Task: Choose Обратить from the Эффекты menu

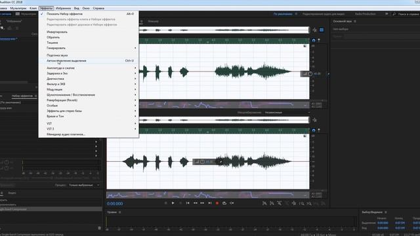Action: [x=89, y=37]
